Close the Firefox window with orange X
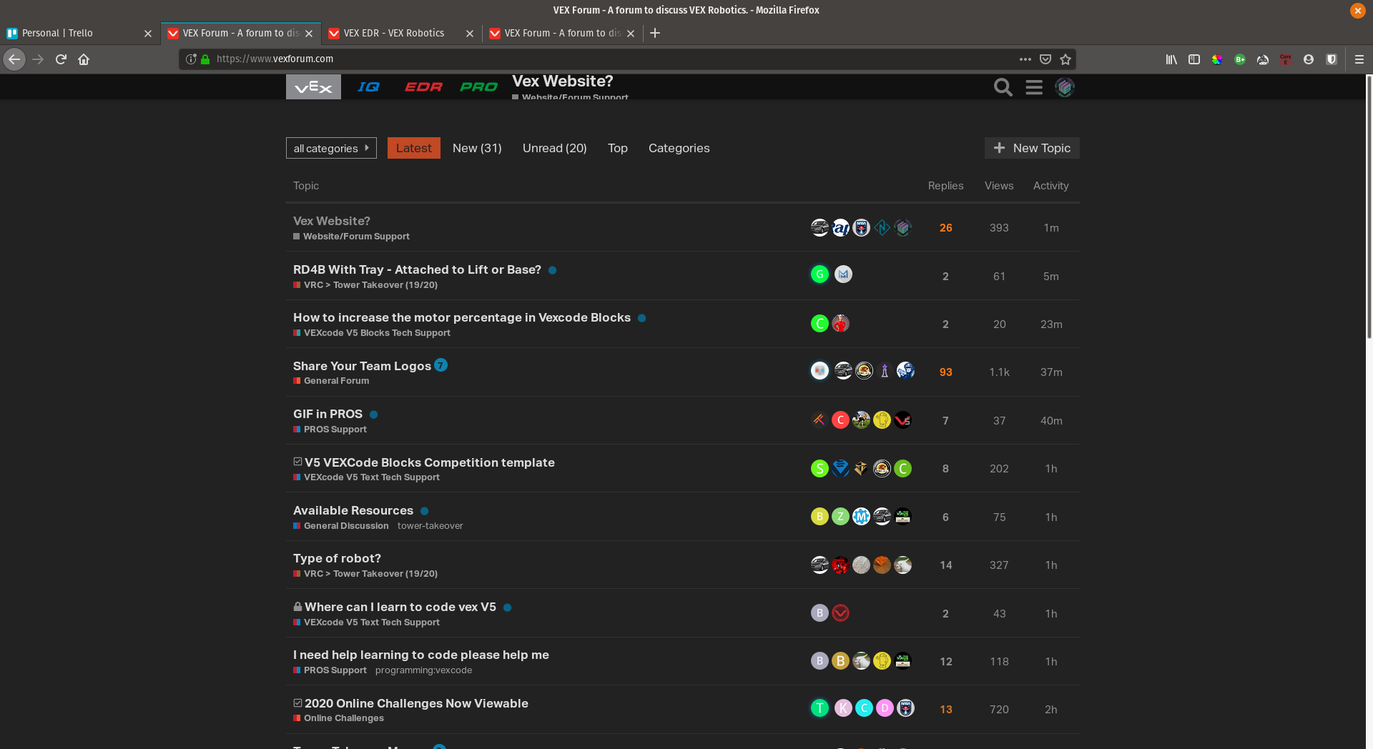 pos(1357,10)
